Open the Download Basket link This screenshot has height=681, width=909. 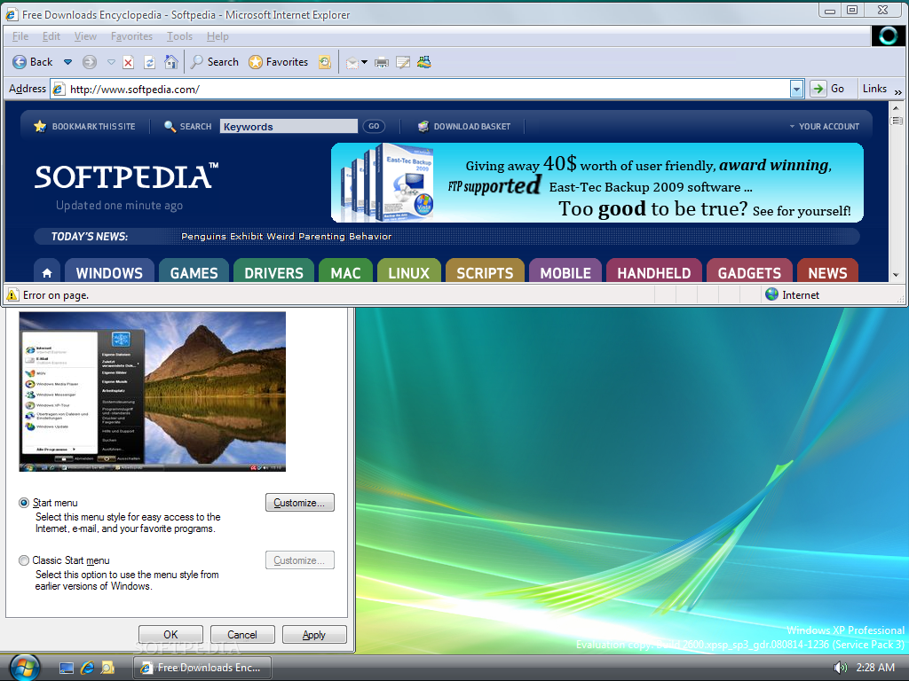[464, 126]
